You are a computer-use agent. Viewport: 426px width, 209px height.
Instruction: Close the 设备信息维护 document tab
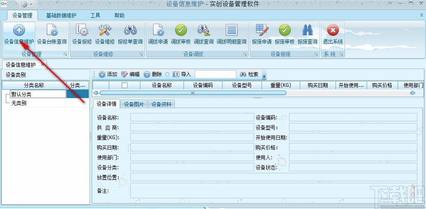click(42, 64)
